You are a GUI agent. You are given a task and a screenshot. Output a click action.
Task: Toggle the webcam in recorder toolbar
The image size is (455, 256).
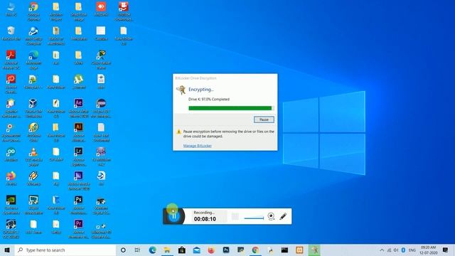(271, 216)
